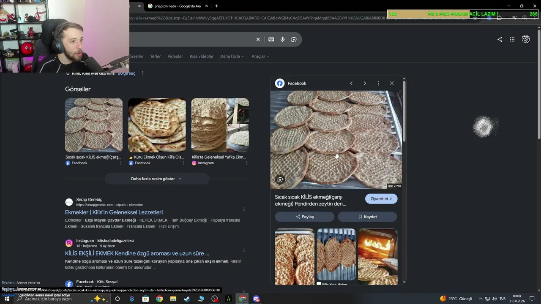Open the related oven fire image thumbnail
Viewport: 541px width, 304px height.
[377, 256]
